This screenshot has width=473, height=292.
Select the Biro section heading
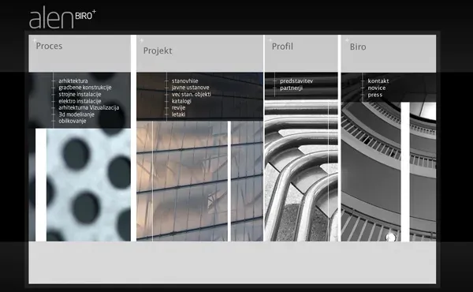[x=358, y=47]
